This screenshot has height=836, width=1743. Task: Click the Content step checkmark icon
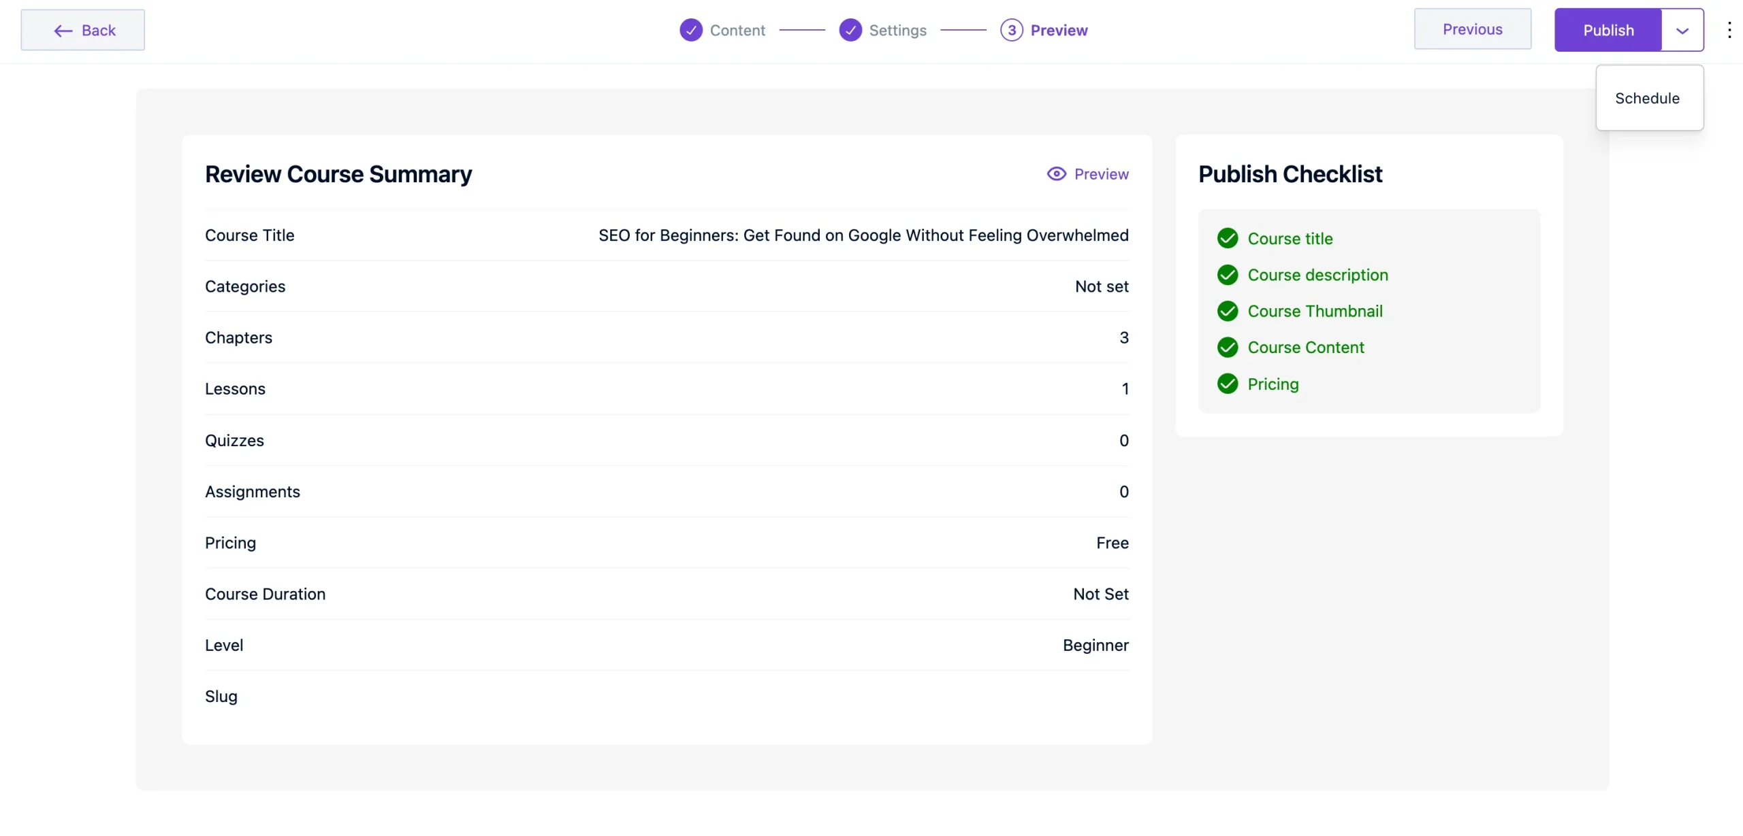click(690, 30)
